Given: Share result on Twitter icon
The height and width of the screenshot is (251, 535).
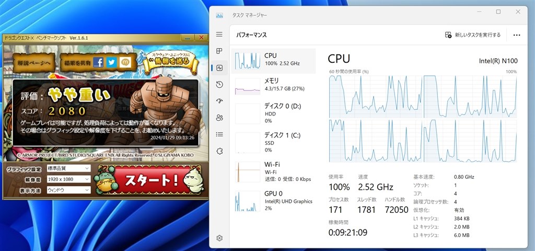Looking at the screenshot, I should point(112,62).
